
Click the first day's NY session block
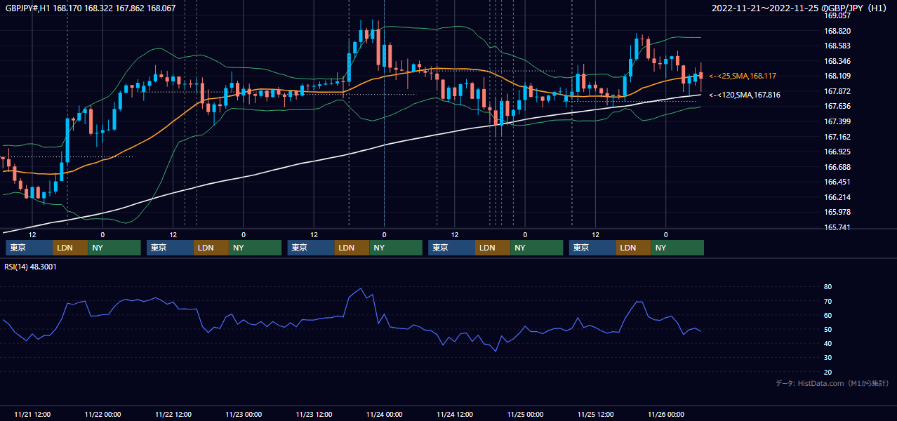(114, 248)
